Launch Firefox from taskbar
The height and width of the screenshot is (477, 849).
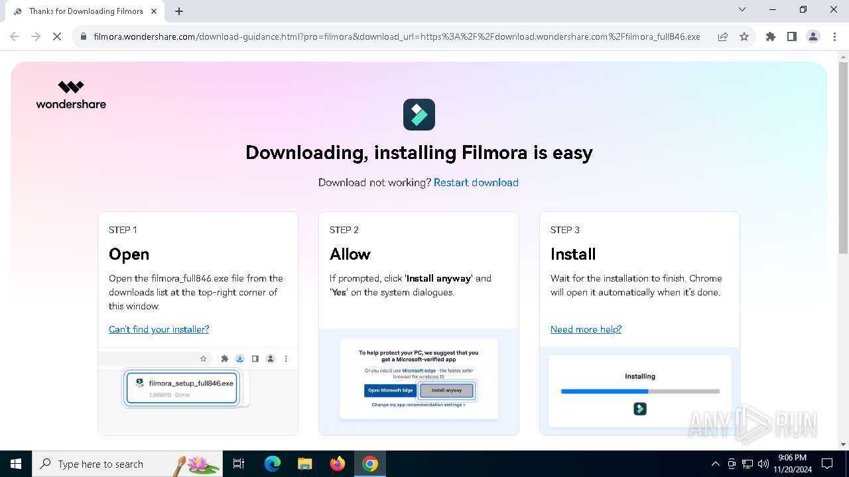[338, 464]
